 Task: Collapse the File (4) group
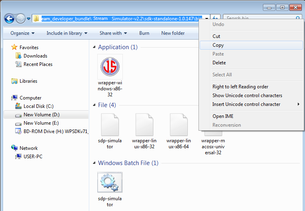(94, 105)
